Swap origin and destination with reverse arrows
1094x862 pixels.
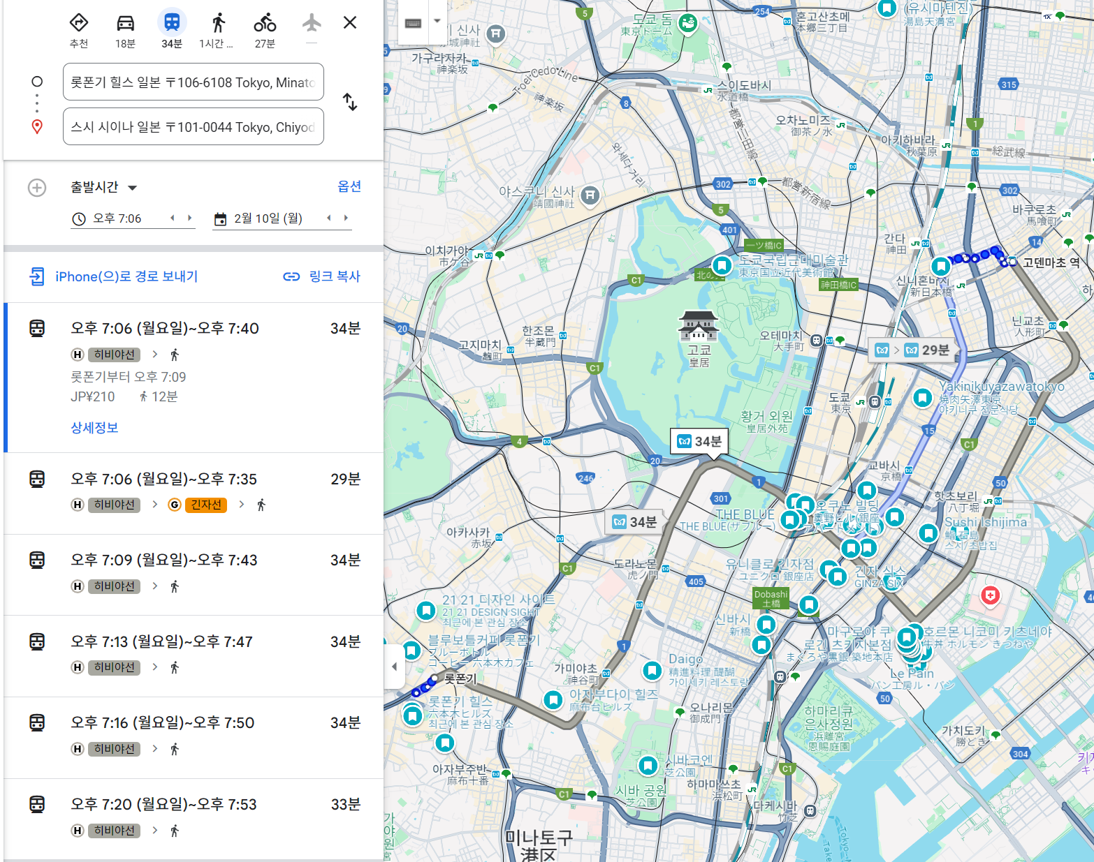tap(350, 102)
